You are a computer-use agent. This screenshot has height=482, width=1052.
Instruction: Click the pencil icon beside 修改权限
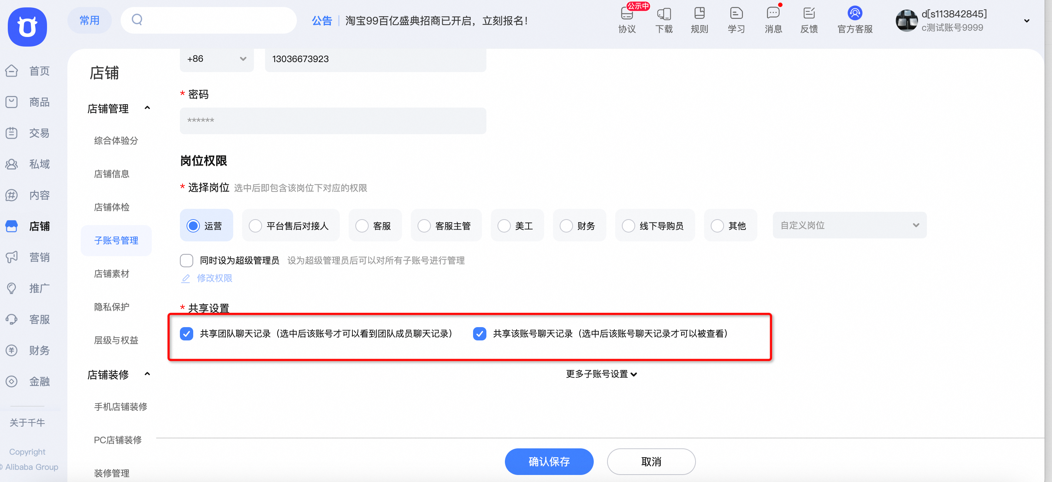pyautogui.click(x=186, y=278)
